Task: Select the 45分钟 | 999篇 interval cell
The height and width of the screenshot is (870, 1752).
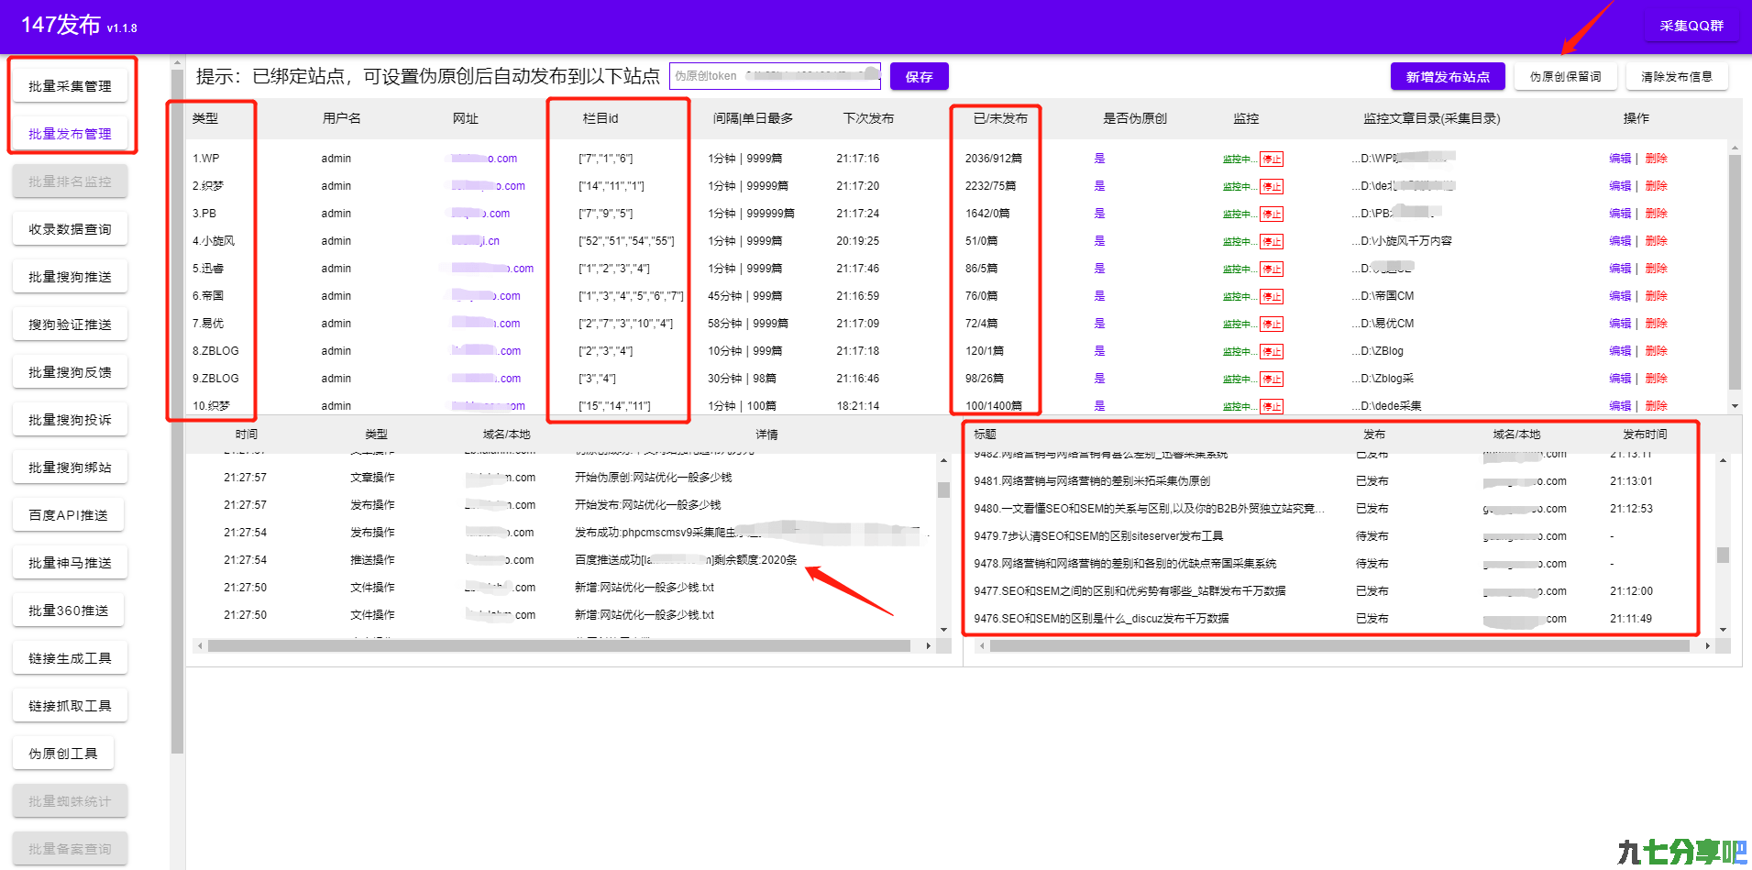Action: point(744,296)
